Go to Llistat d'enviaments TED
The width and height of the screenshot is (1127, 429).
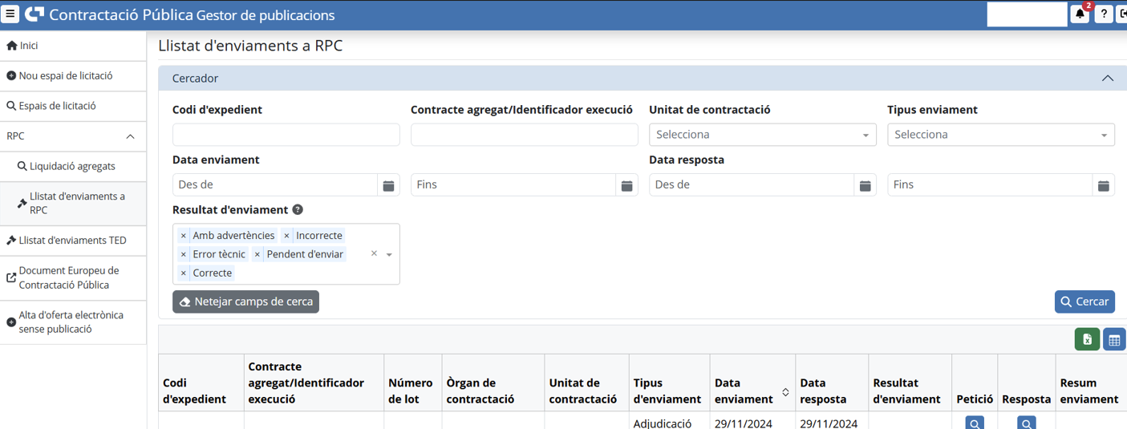72,241
